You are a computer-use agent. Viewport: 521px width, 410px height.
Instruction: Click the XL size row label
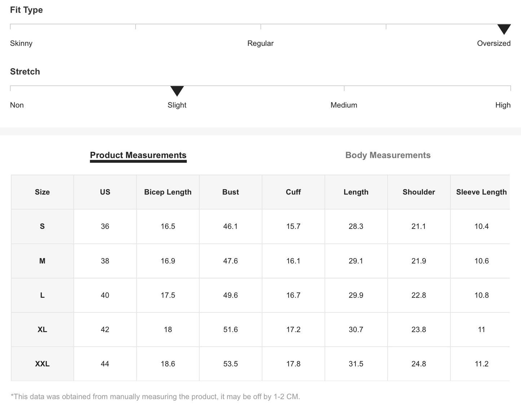tap(42, 330)
